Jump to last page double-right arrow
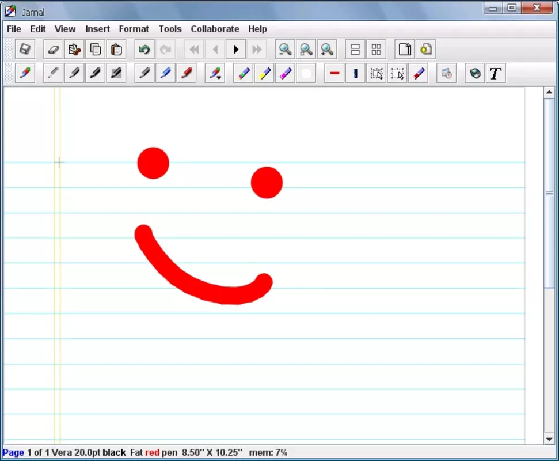 pyautogui.click(x=257, y=49)
